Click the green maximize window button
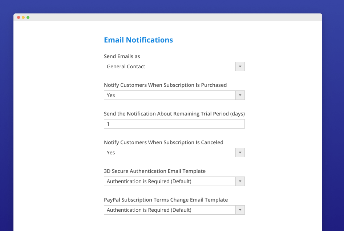344x231 pixels. [28, 17]
